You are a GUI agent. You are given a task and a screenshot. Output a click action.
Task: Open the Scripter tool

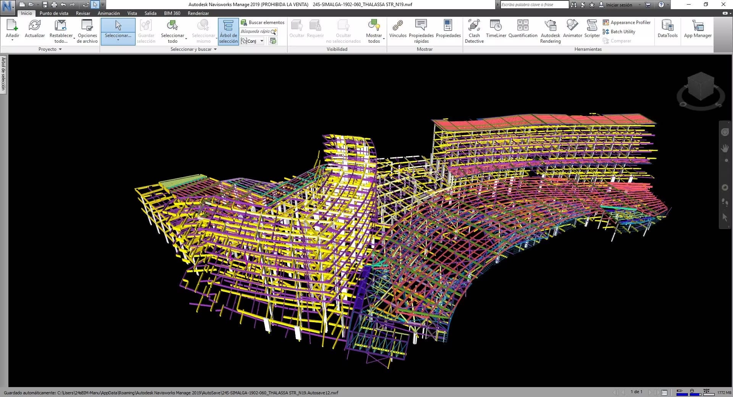[592, 29]
